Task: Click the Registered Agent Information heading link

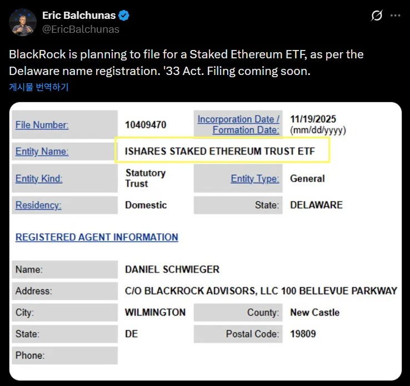Action: 97,237
